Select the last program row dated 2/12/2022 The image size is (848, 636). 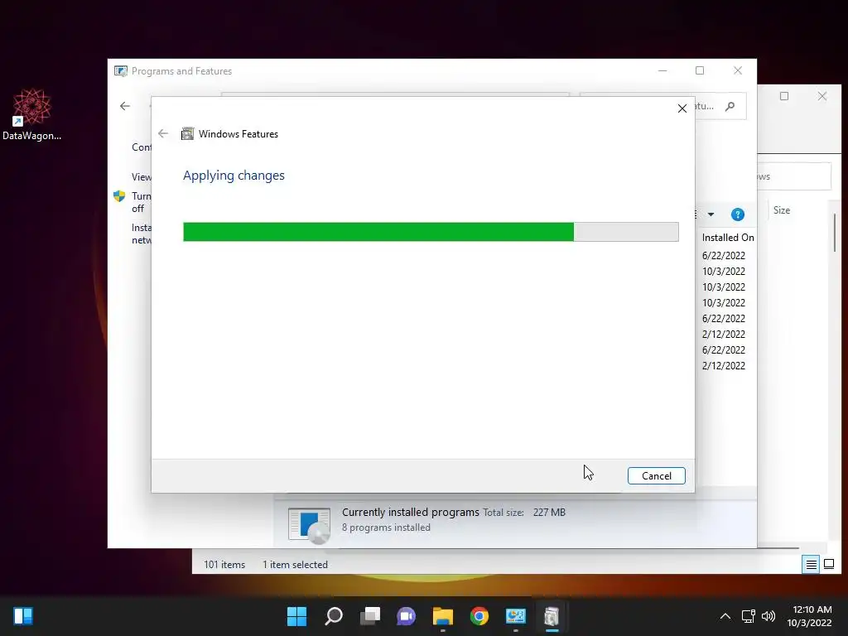(x=724, y=365)
